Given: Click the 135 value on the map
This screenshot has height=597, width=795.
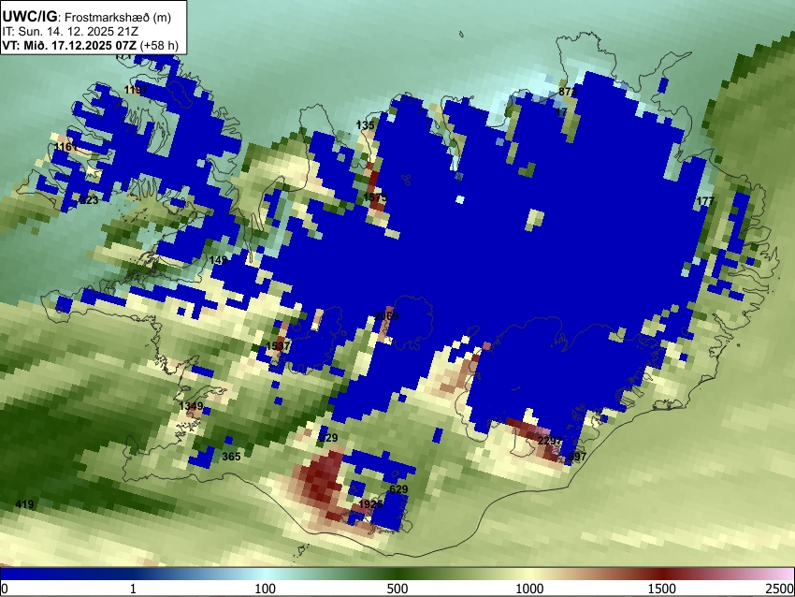Looking at the screenshot, I should coord(365,125).
